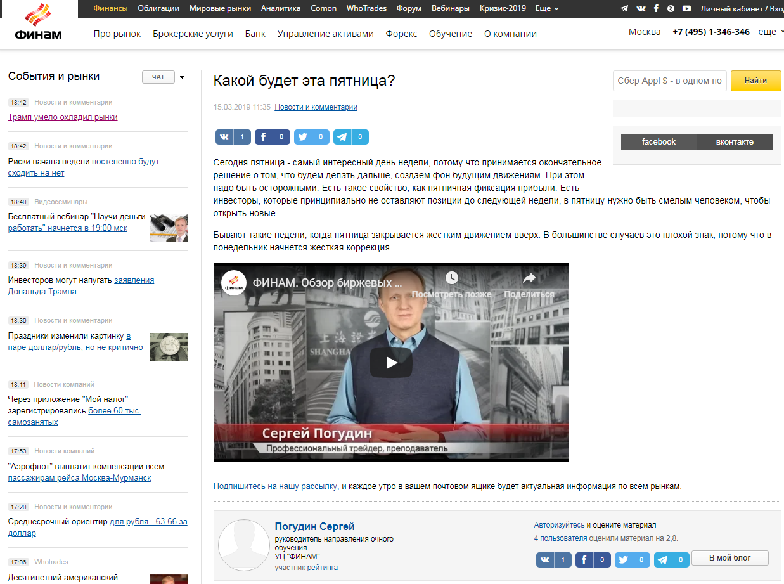The image size is (784, 584).
Task: Play the Finam market review video
Action: coord(390,362)
